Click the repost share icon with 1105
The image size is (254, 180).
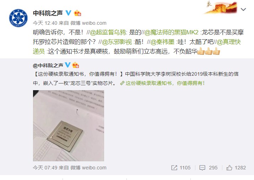174,168
